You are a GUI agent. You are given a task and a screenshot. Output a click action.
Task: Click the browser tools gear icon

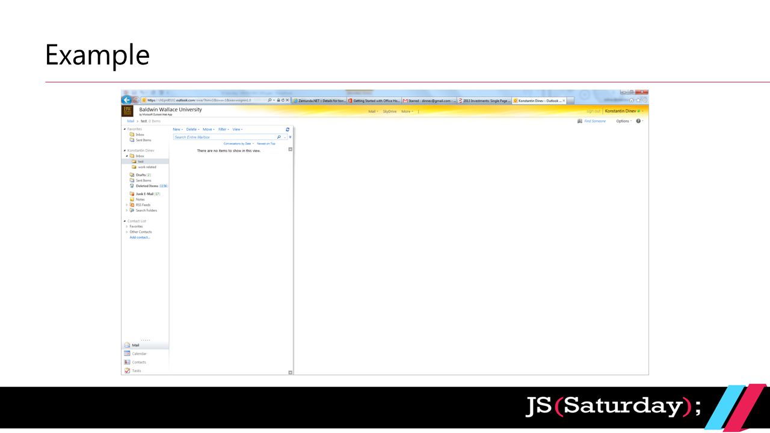(645, 100)
